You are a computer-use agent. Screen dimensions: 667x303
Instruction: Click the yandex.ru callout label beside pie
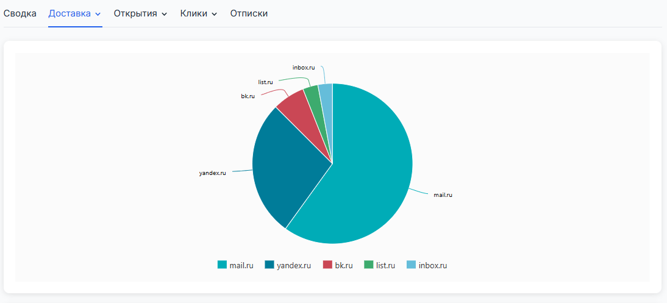[x=212, y=173]
